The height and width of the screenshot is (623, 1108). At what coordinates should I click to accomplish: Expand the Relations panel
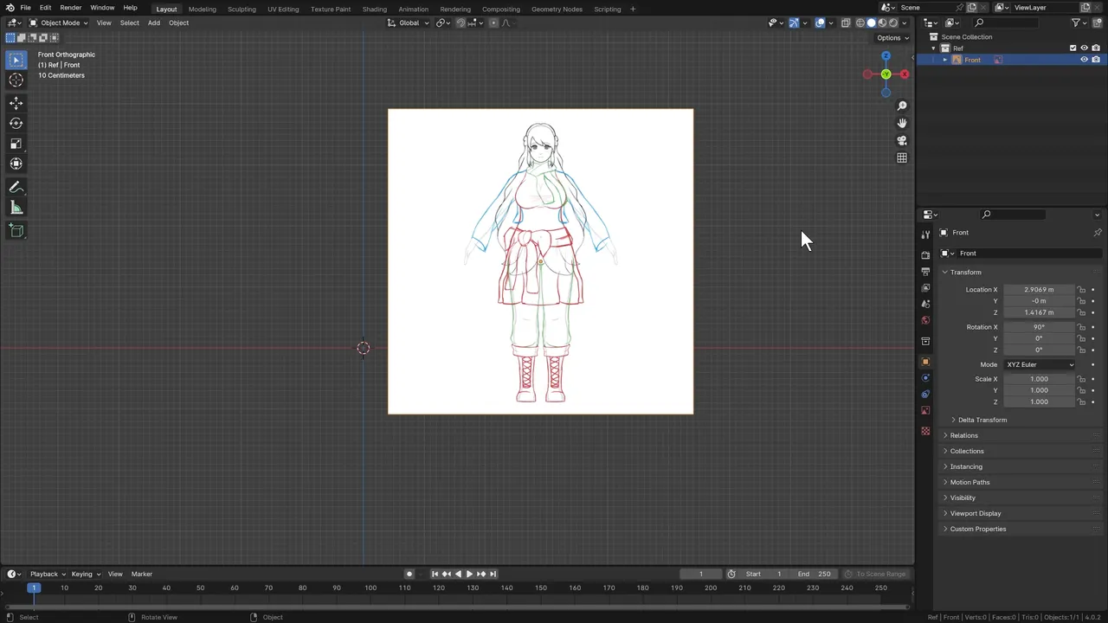(x=963, y=435)
